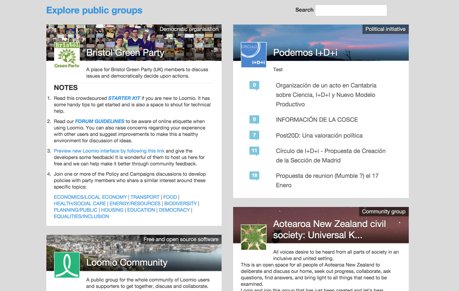The image size is (459, 291).
Task: Click the Loomio Community green logo
Action: pos(67,265)
